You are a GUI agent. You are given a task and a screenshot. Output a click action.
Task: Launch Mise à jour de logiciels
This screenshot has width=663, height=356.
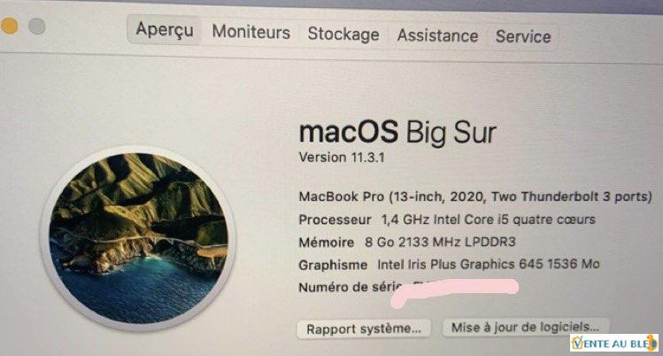pos(525,328)
